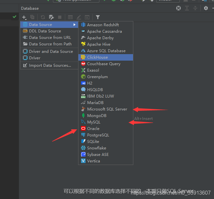Choose H2 database entry
The height and width of the screenshot is (199, 214).
pyautogui.click(x=106, y=83)
